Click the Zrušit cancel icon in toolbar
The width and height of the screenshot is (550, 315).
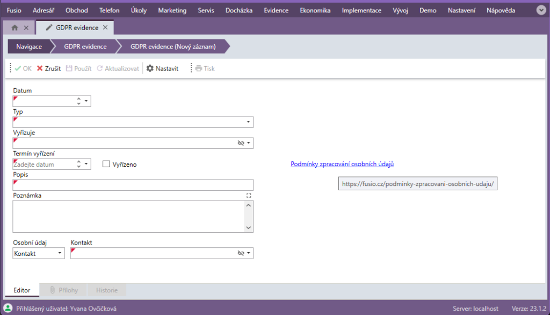(x=40, y=69)
